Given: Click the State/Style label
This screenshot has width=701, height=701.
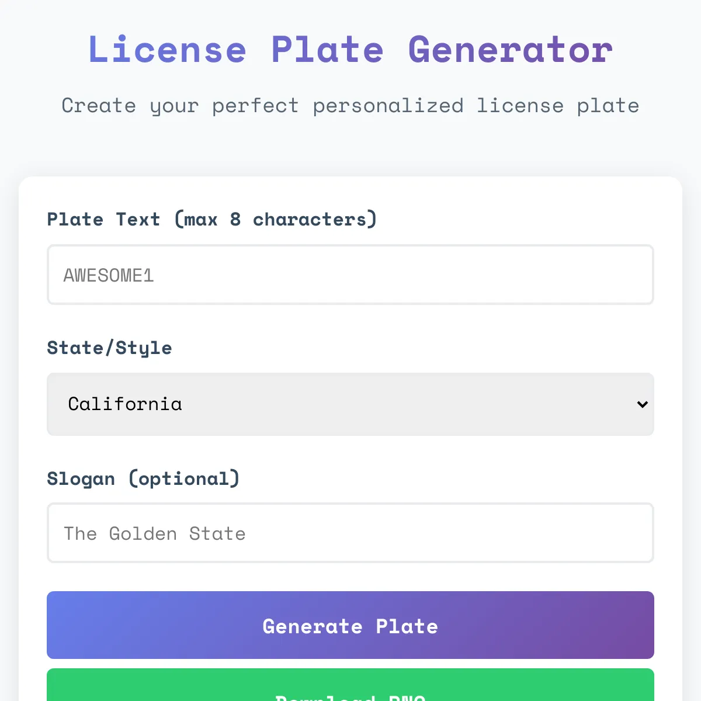Looking at the screenshot, I should 109,348.
